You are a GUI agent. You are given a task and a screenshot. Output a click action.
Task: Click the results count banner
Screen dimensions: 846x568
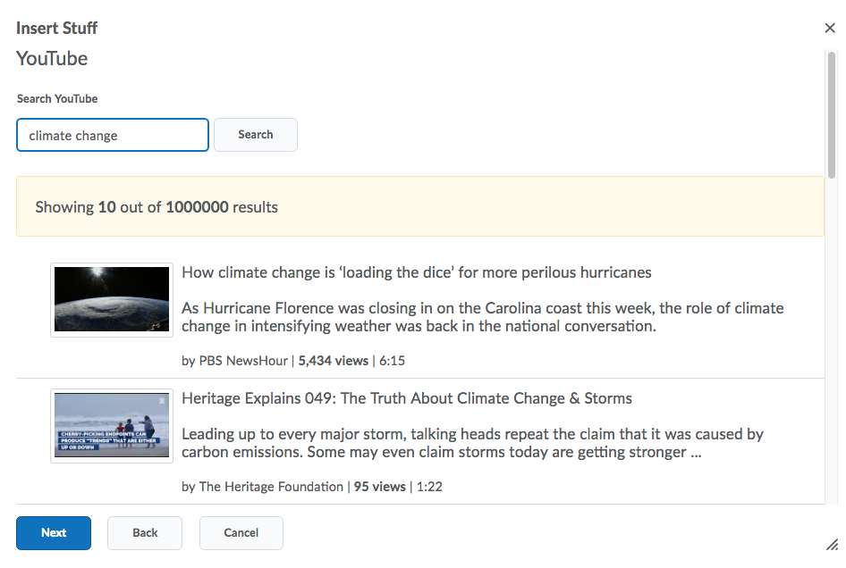pos(419,207)
